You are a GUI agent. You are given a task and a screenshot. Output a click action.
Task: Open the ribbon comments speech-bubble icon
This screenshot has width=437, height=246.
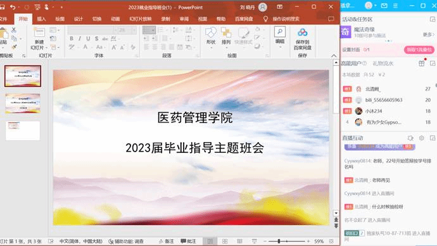pos(331,18)
